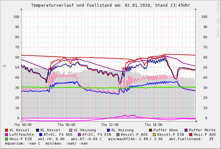This screenshot has width=221, height=149.
Task: Click the chart title Temperaturverlauf und Fuellstand
Action: pyautogui.click(x=110, y=5)
